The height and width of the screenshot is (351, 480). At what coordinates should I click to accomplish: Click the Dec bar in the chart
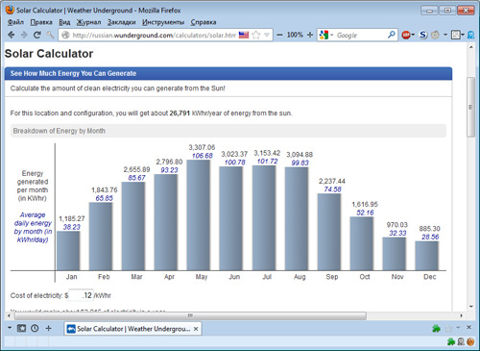426,256
